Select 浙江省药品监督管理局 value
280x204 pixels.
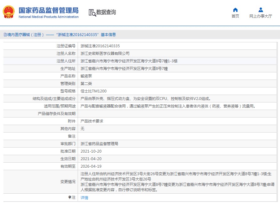[99, 144]
